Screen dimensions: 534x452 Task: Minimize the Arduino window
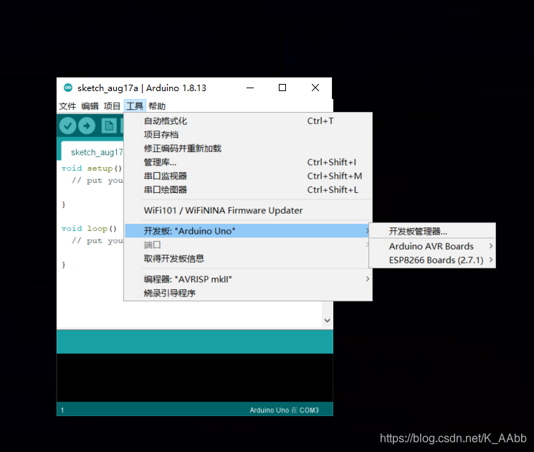(x=250, y=88)
